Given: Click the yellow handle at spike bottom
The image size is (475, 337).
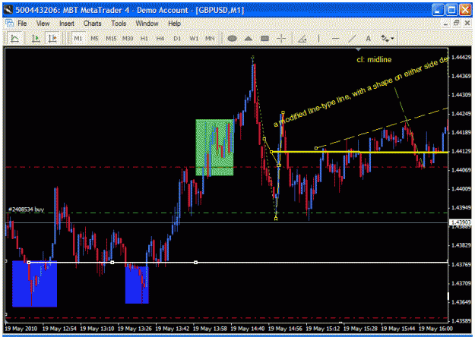Looking at the screenshot, I should click(x=276, y=219).
